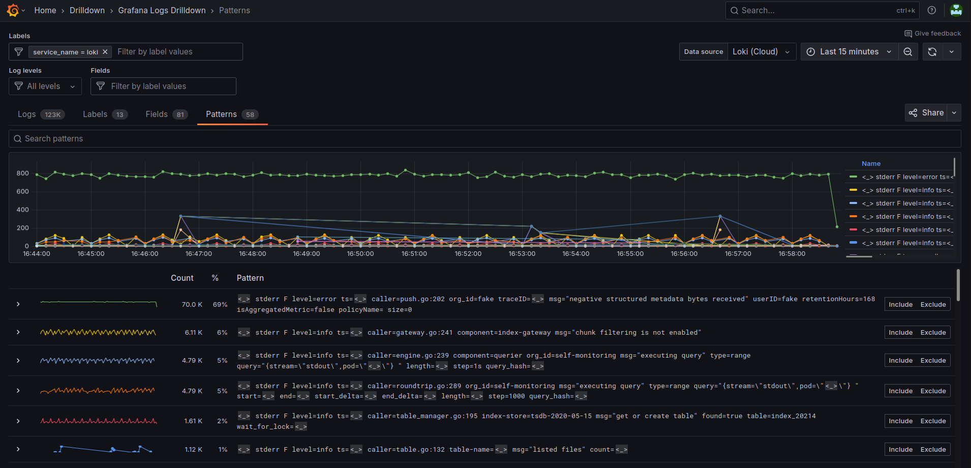Open Give feedback via its comment icon
The height and width of the screenshot is (468, 971).
909,33
